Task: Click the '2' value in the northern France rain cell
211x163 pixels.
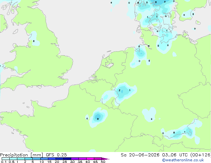Action: point(98,119)
